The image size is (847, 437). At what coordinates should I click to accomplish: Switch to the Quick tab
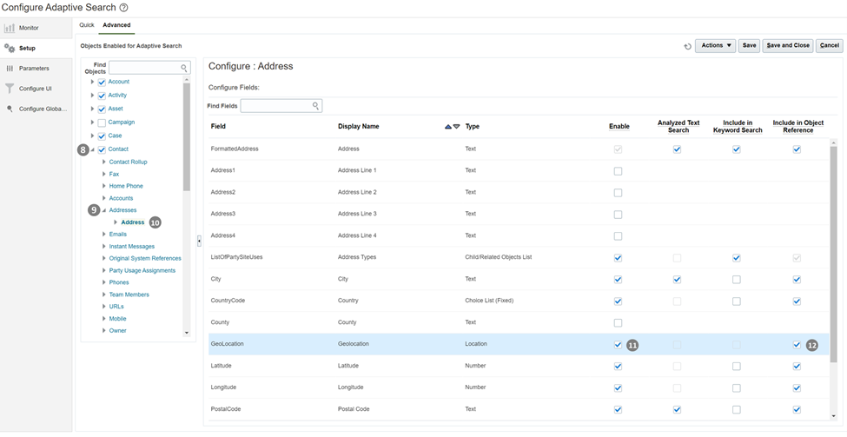coord(87,25)
